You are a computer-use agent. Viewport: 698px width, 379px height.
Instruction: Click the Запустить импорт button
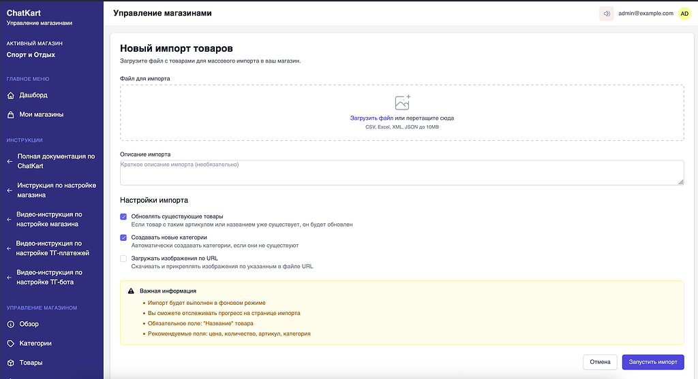coord(652,362)
